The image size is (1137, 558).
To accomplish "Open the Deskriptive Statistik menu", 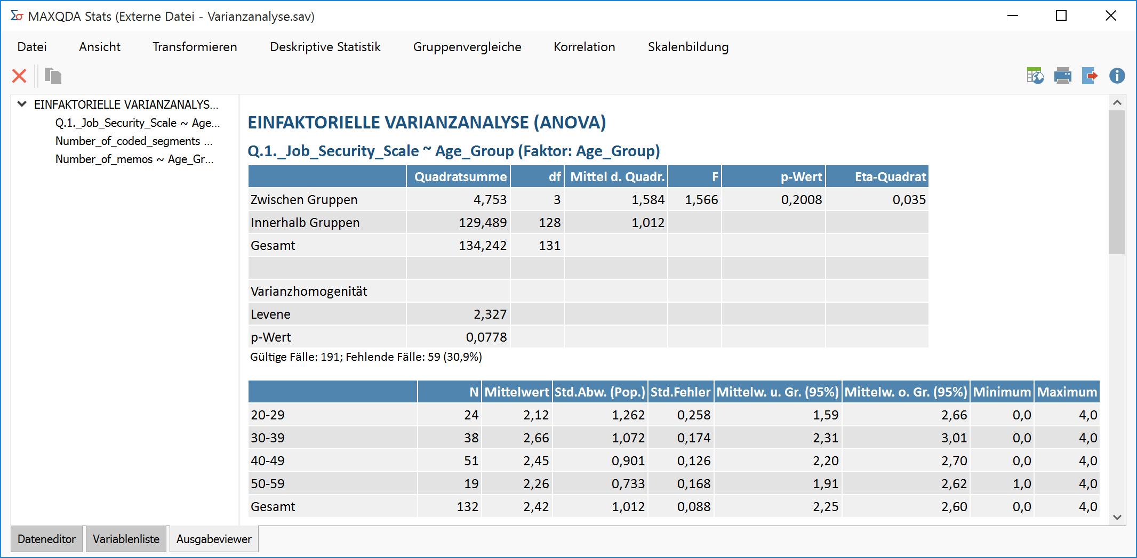I will coord(325,47).
